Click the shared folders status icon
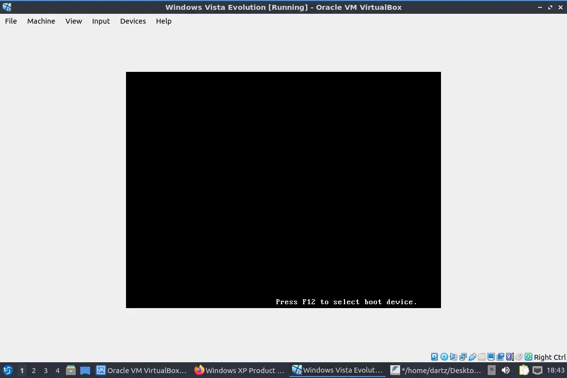Screen dimensions: 567x378 coord(482,357)
